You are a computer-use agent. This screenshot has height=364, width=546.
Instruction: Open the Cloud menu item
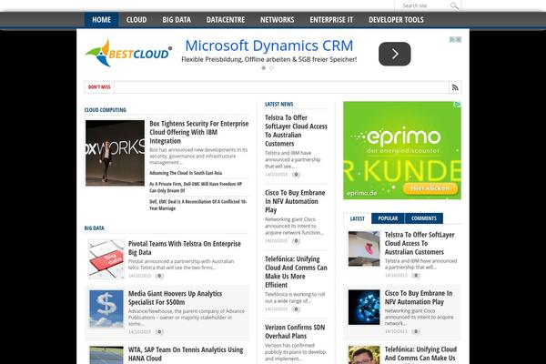[x=136, y=20]
